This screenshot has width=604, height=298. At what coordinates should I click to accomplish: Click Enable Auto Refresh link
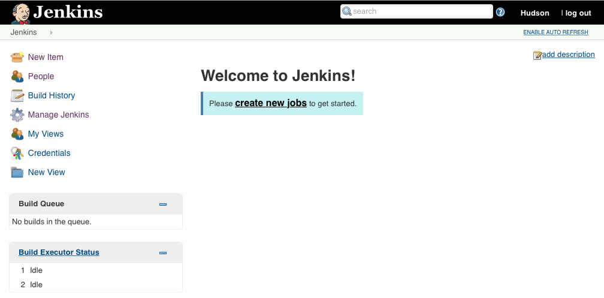[555, 32]
